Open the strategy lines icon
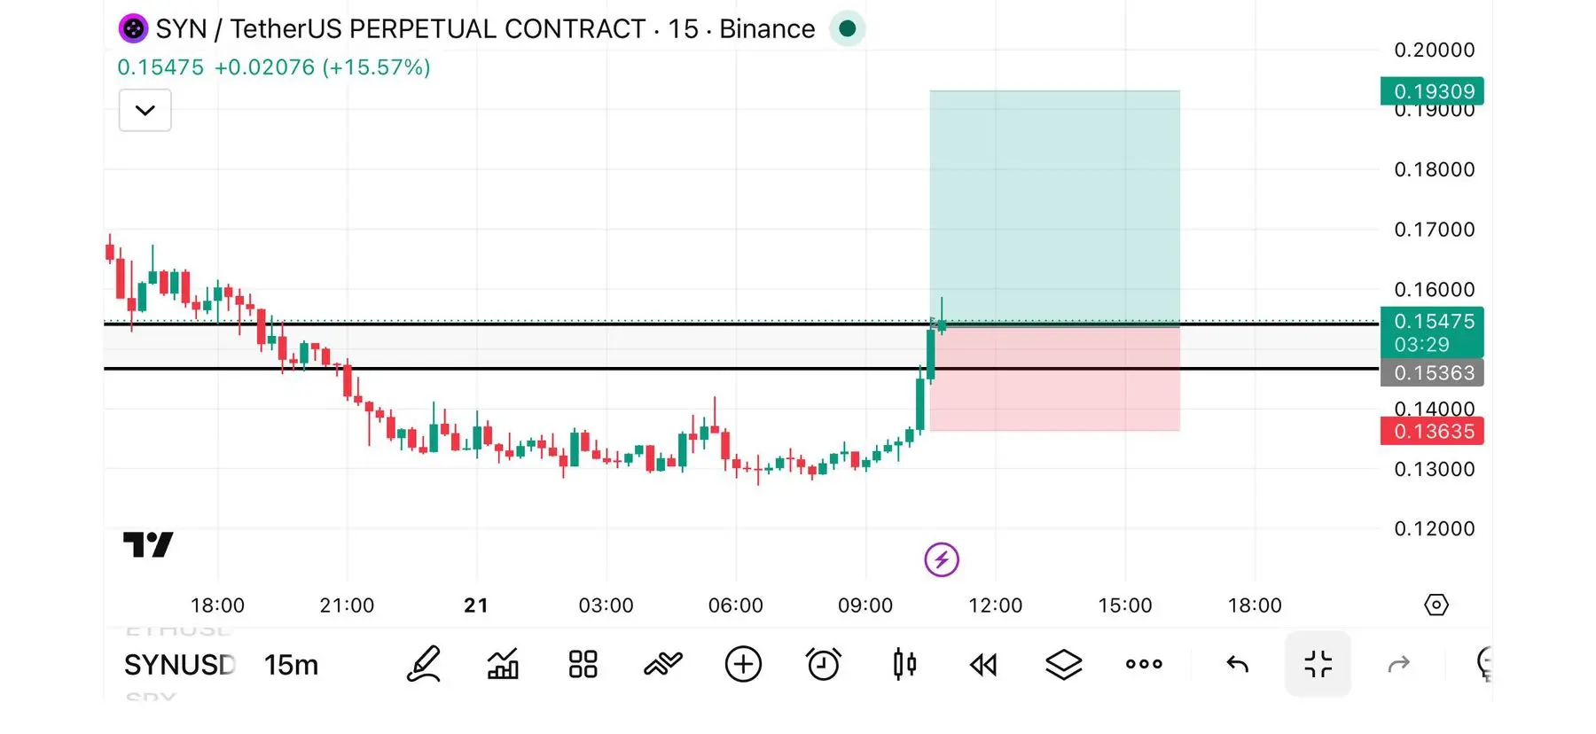The width and height of the screenshot is (1596, 734). [662, 664]
